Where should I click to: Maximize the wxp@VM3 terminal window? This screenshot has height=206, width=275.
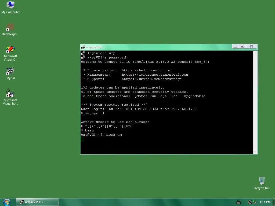tap(242, 46)
